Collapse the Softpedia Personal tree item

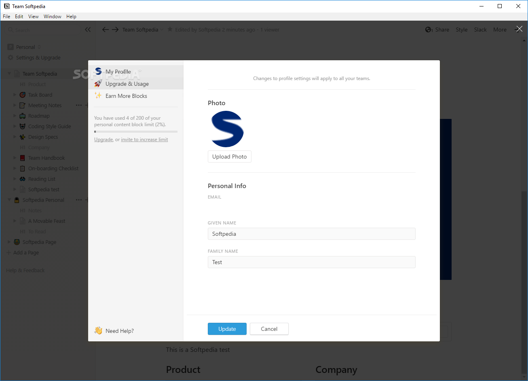(9, 200)
